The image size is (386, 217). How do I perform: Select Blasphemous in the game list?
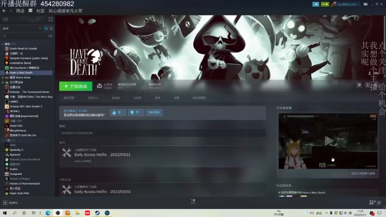click(x=18, y=130)
